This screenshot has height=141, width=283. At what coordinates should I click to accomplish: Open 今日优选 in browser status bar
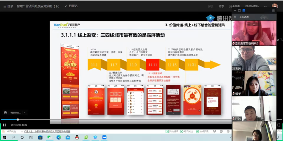(11, 131)
